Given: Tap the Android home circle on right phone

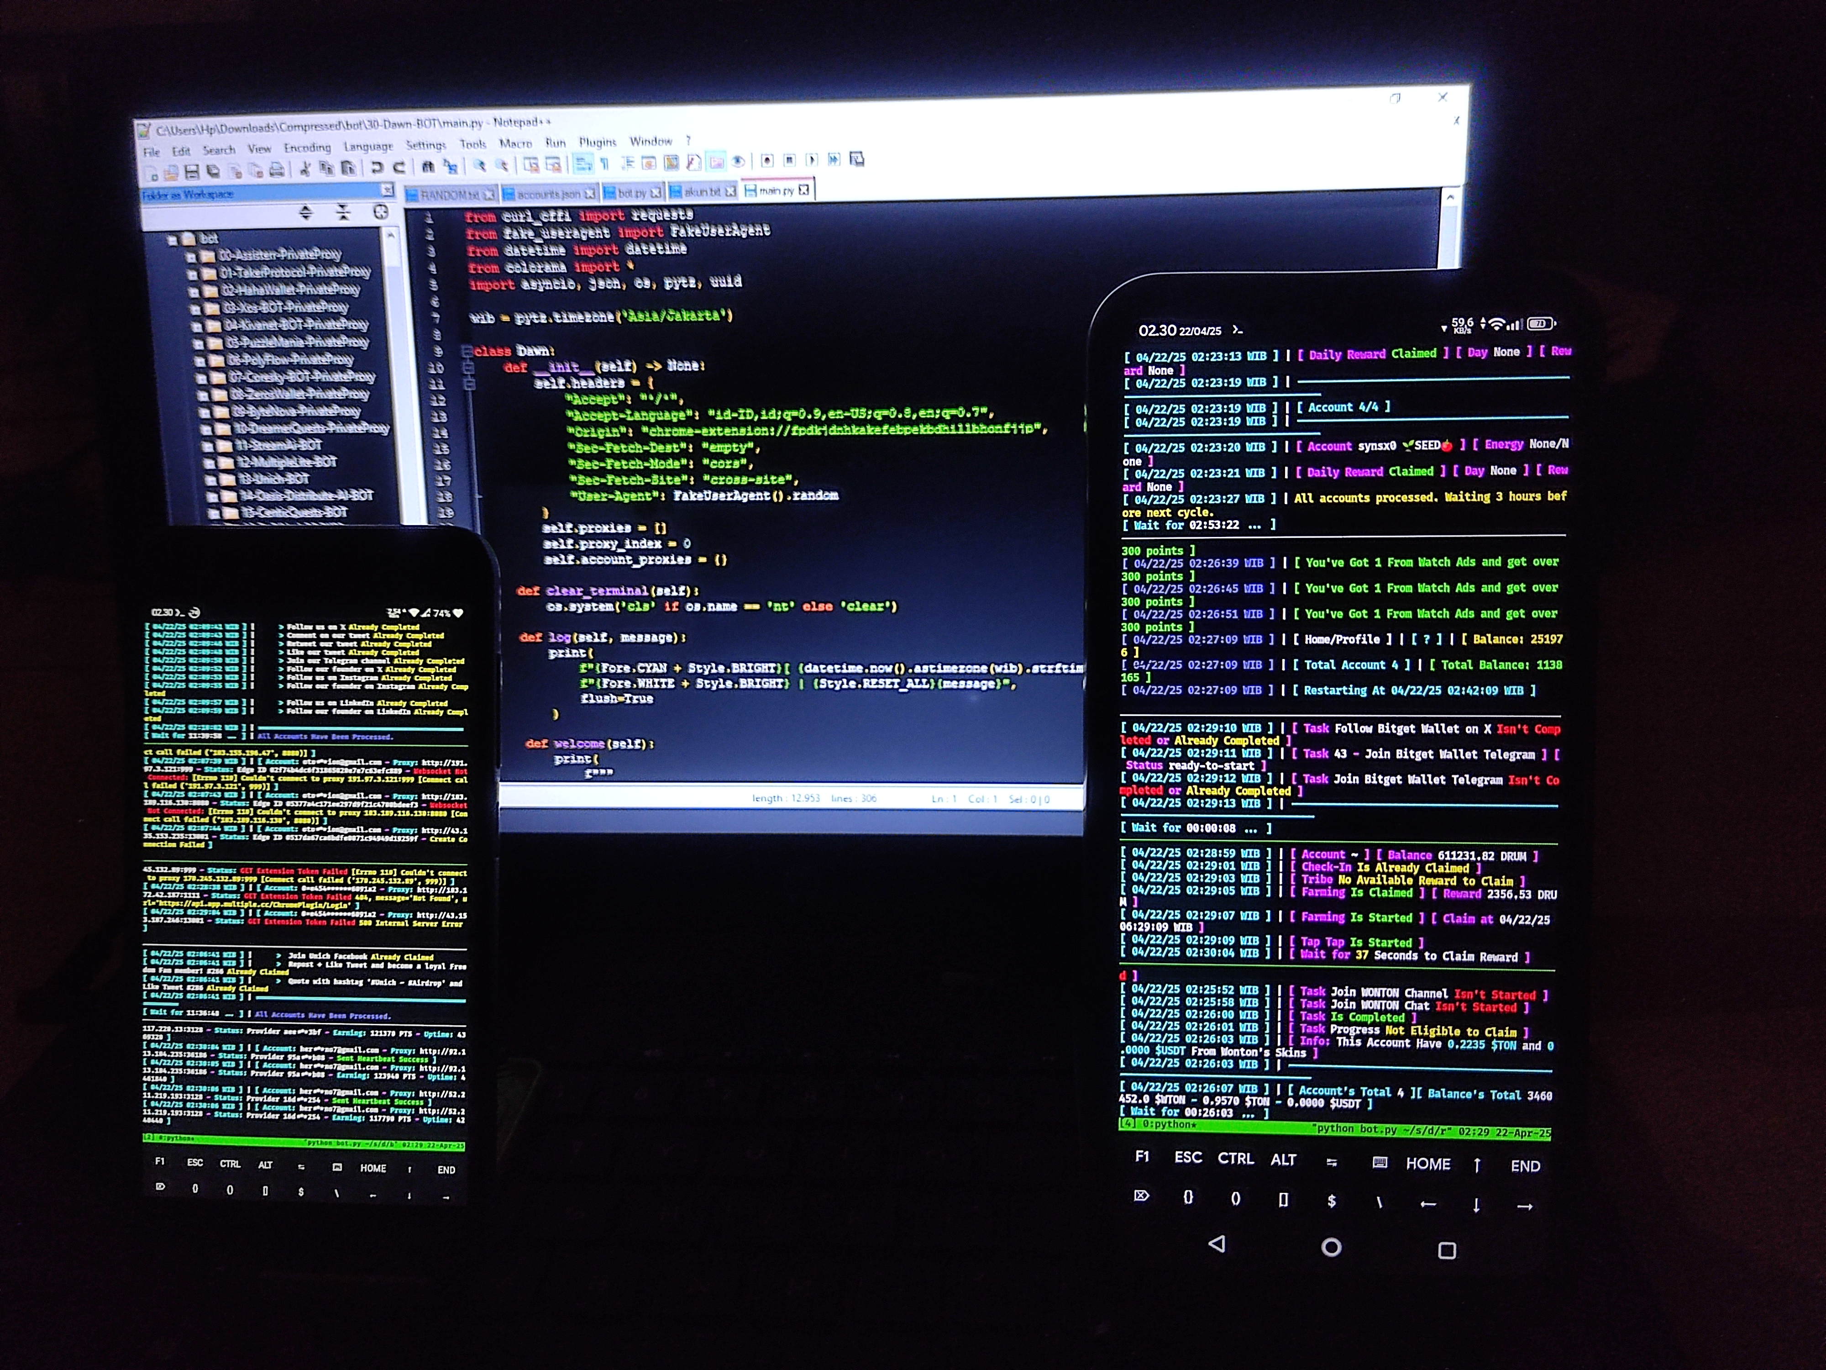Looking at the screenshot, I should pos(1331,1248).
